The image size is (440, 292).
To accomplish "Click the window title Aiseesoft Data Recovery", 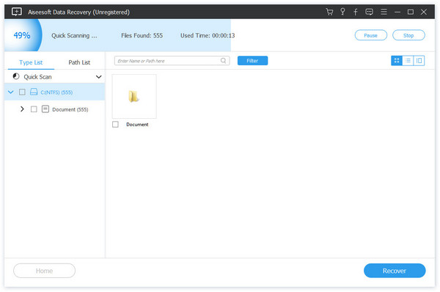I will [x=78, y=12].
